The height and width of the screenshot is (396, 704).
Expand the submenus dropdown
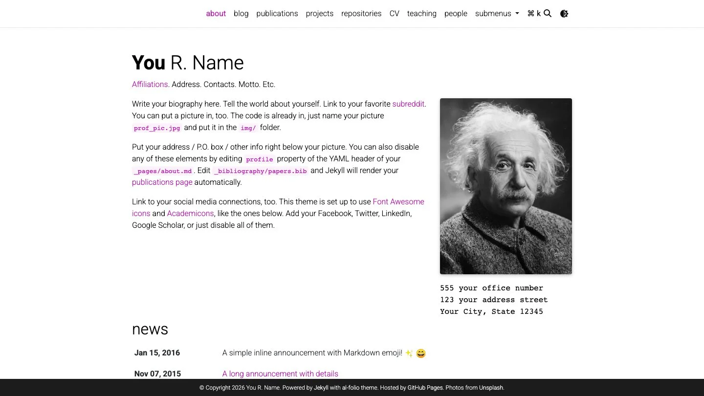[x=497, y=14]
